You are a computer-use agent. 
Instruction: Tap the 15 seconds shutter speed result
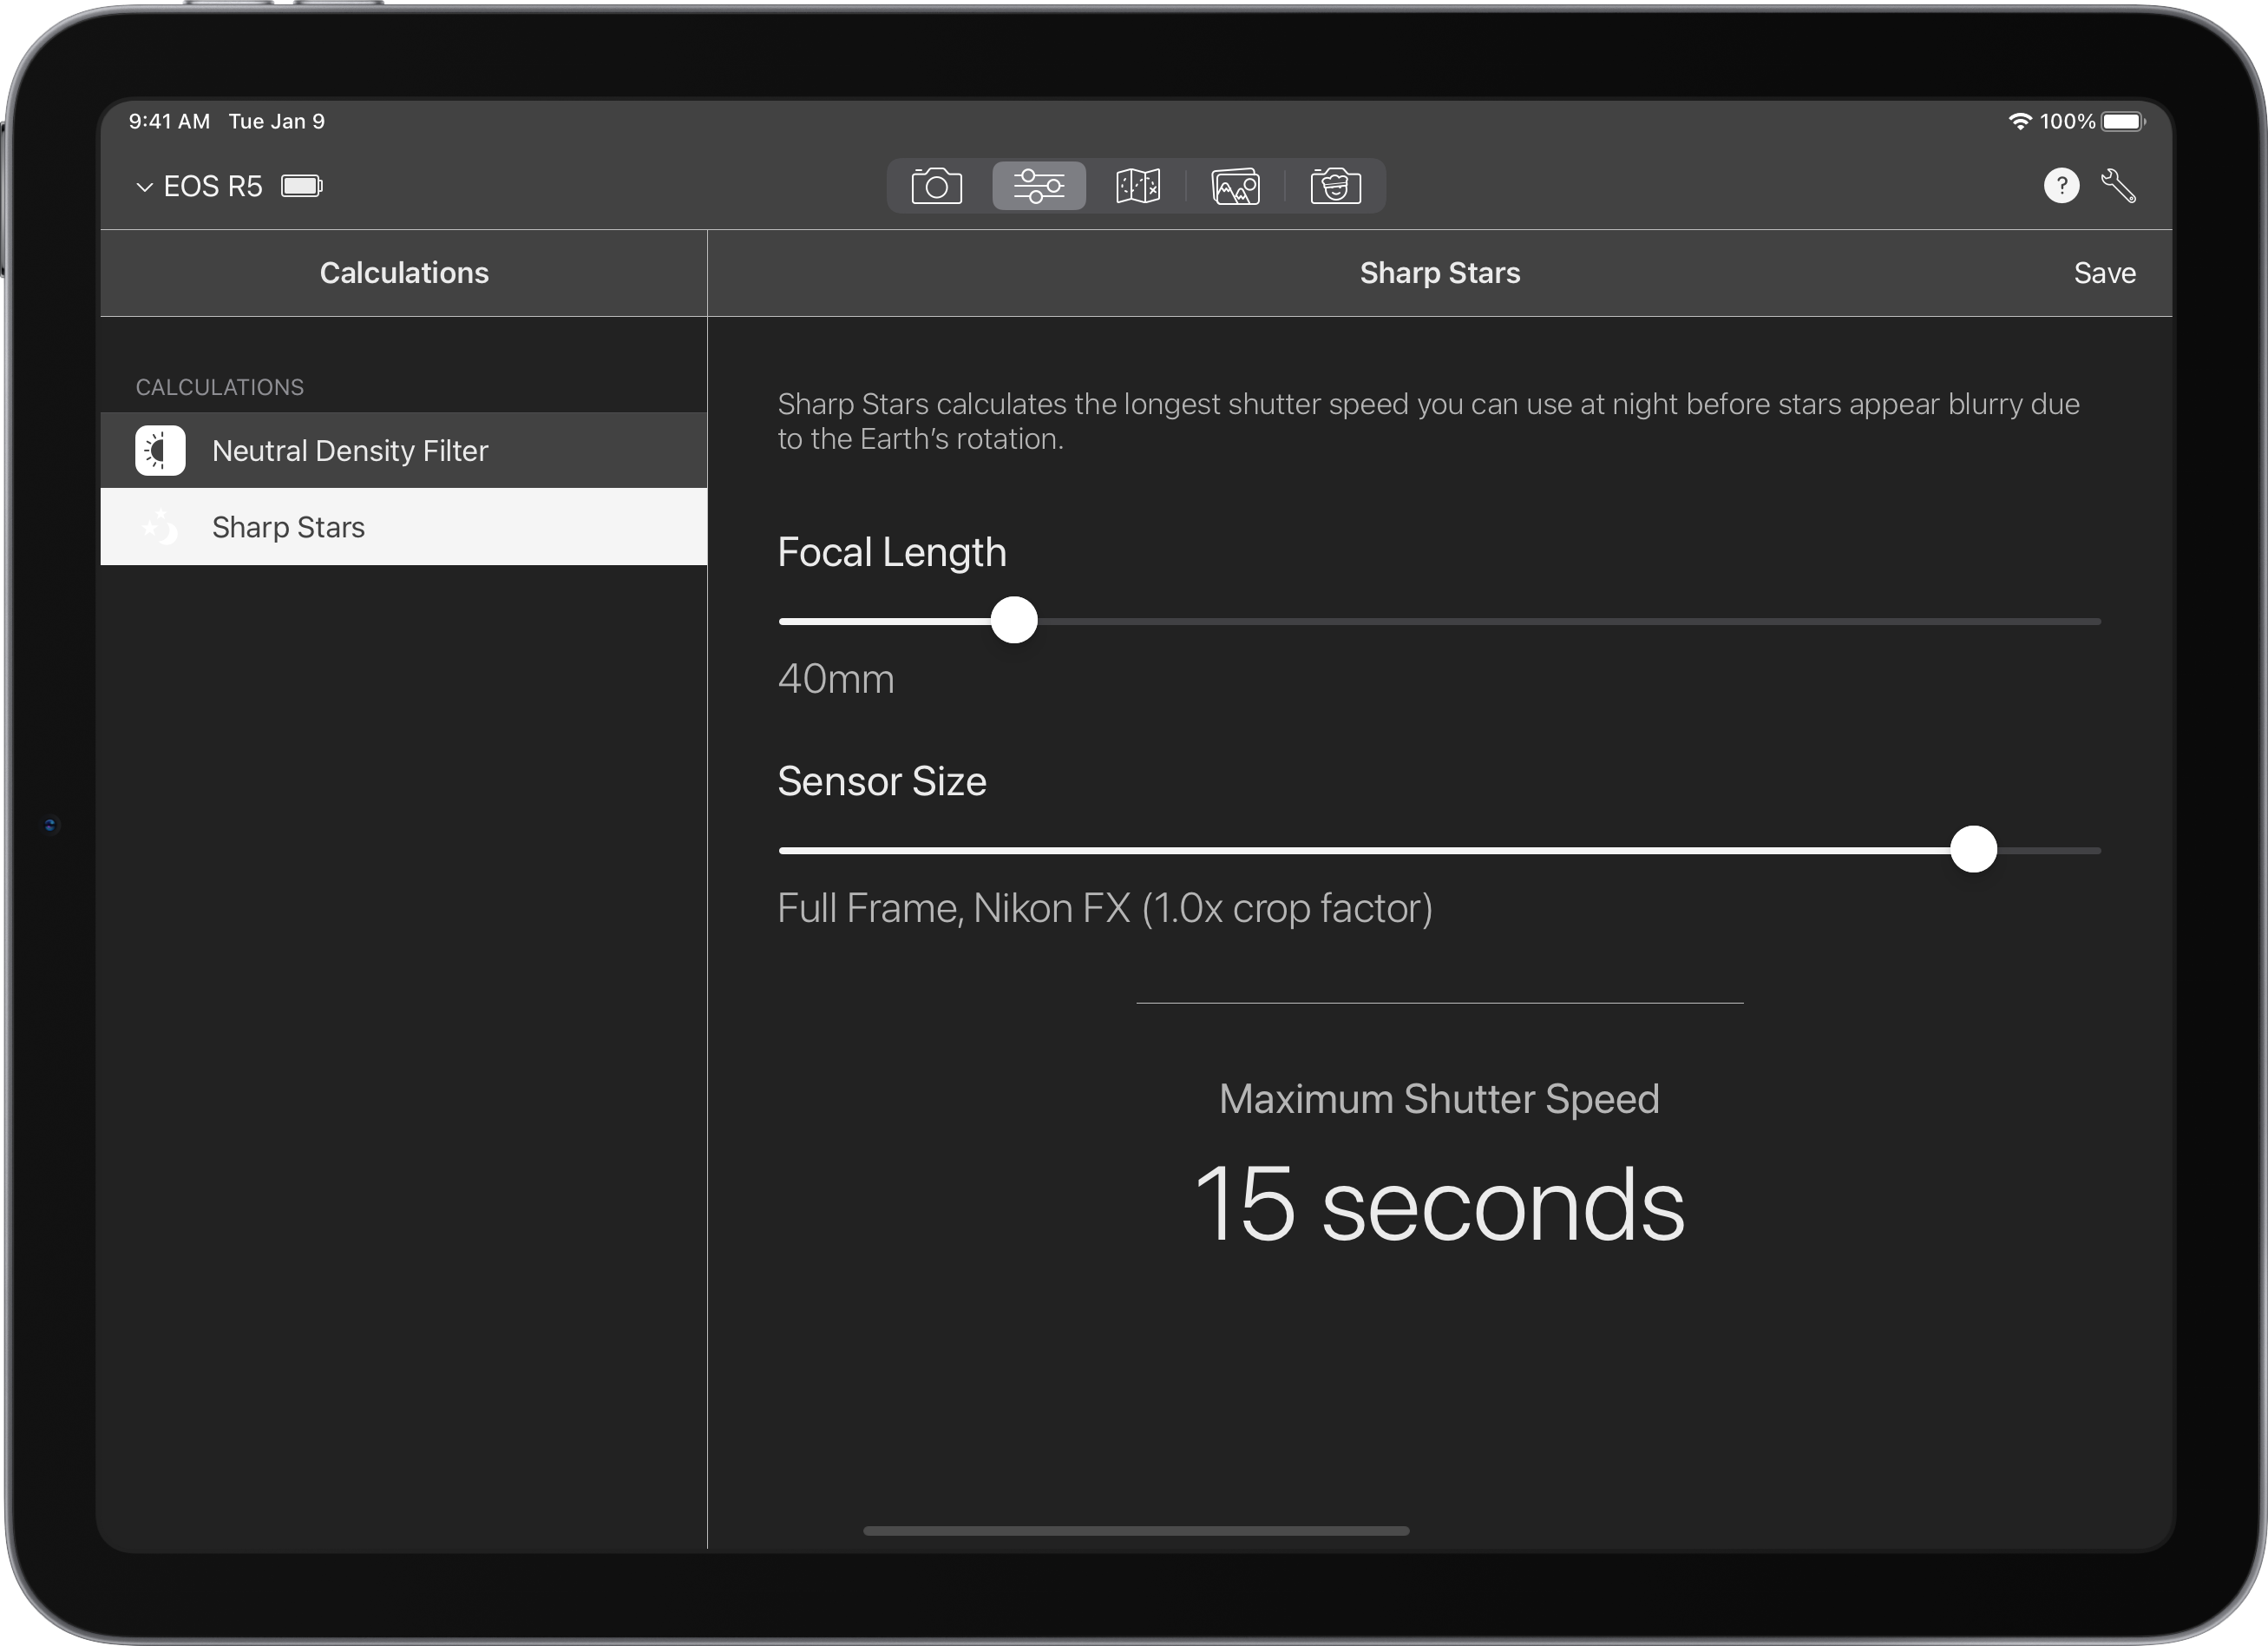1439,1205
